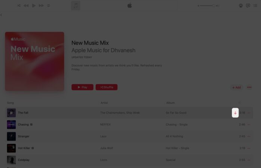261x168 pixels.
Task: Open the Playing Next queue list
Action: pos(255,6)
